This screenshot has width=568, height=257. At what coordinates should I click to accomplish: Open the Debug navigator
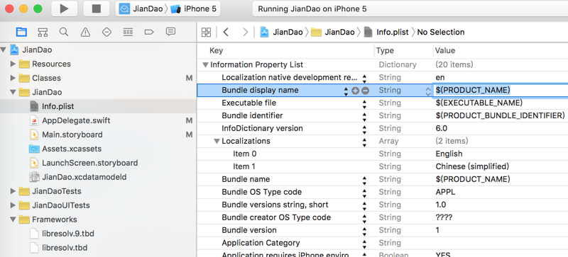click(128, 32)
